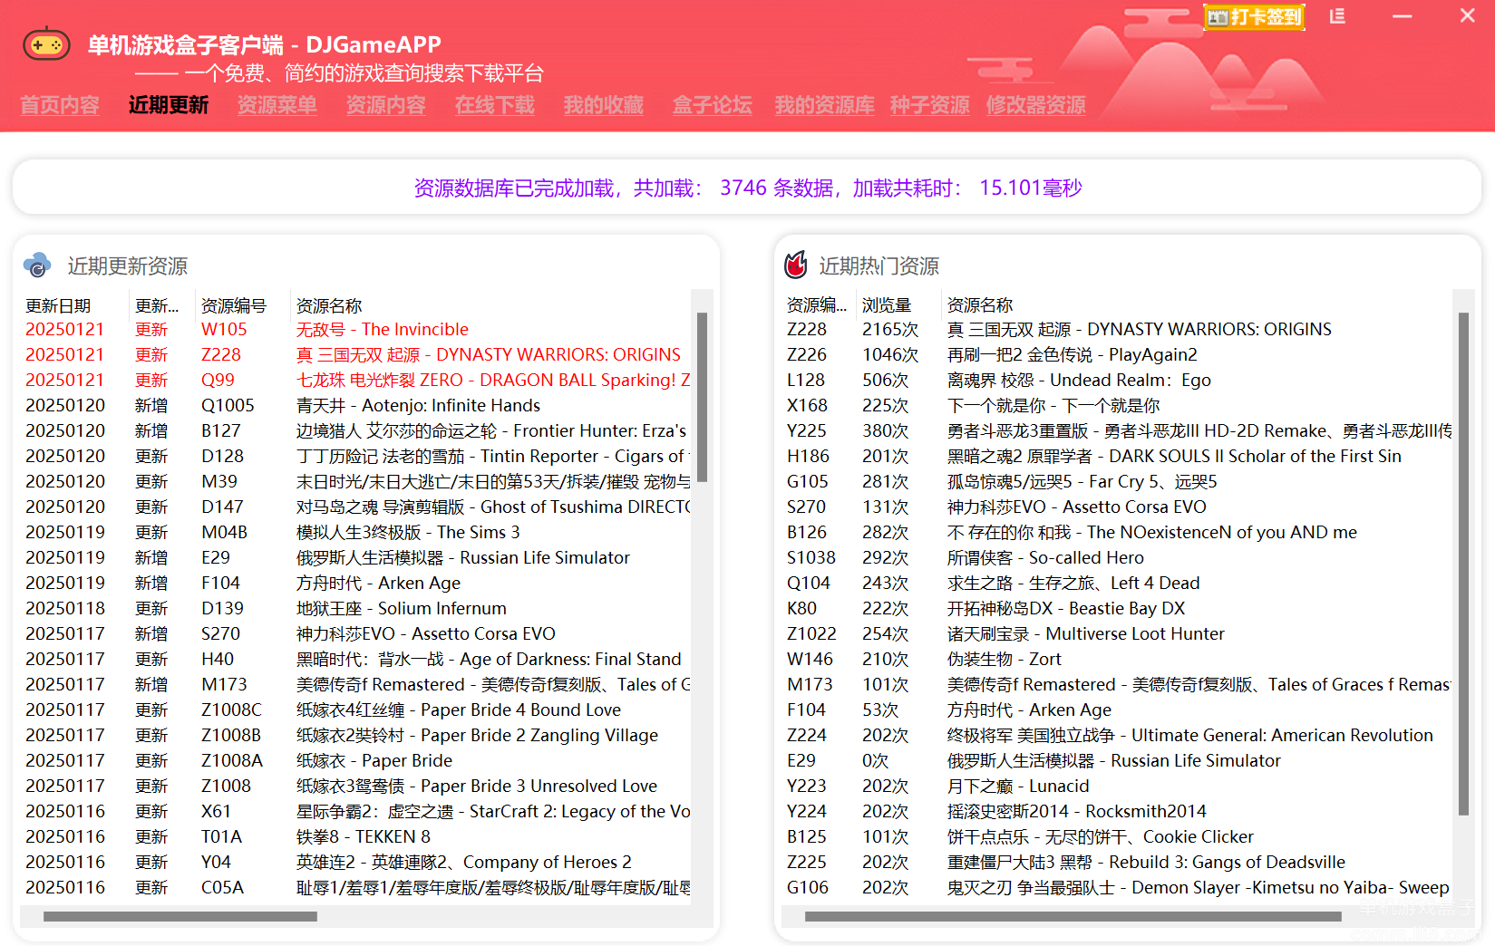This screenshot has height=946, width=1495.
Task: Select Assetto Corsa EVO in hot resources
Action: point(1117,507)
